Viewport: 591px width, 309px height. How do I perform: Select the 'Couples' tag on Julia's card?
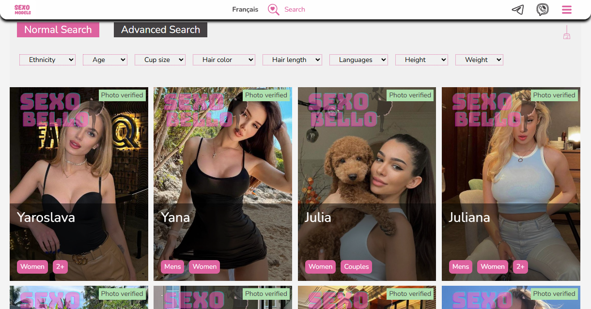click(356, 266)
